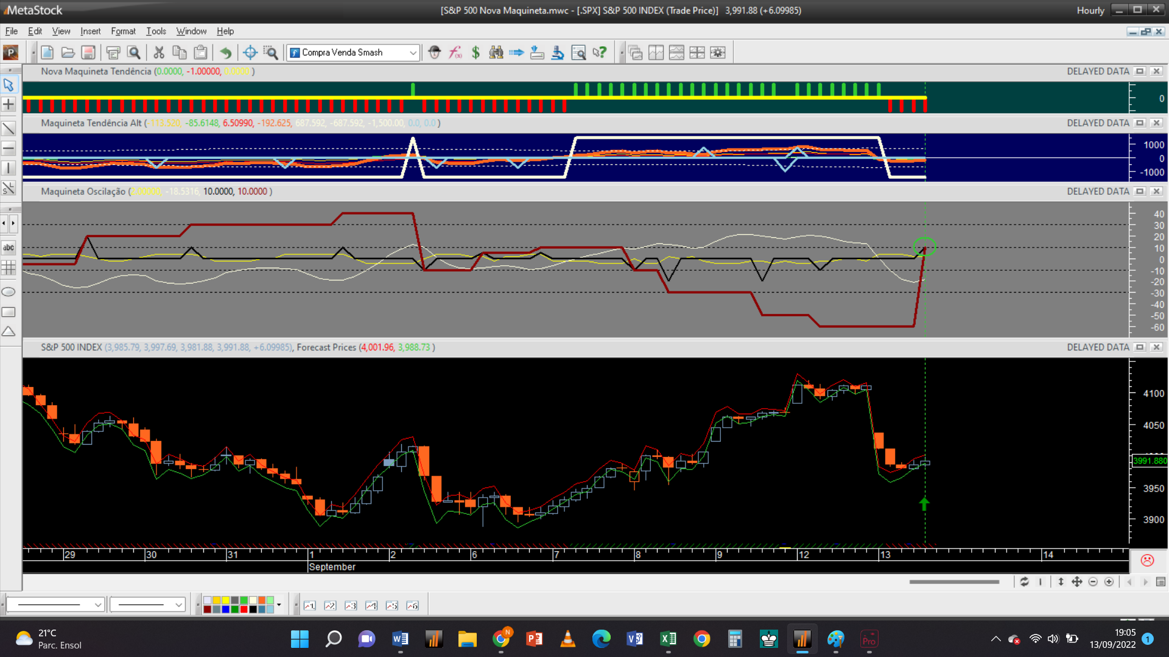Select the abc text annotation tool
This screenshot has width=1169, height=657.
(9, 248)
